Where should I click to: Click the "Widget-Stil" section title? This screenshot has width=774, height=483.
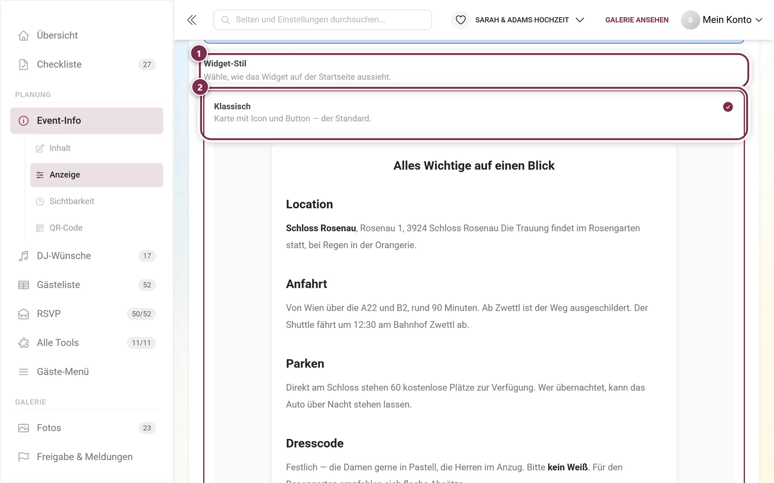[225, 63]
